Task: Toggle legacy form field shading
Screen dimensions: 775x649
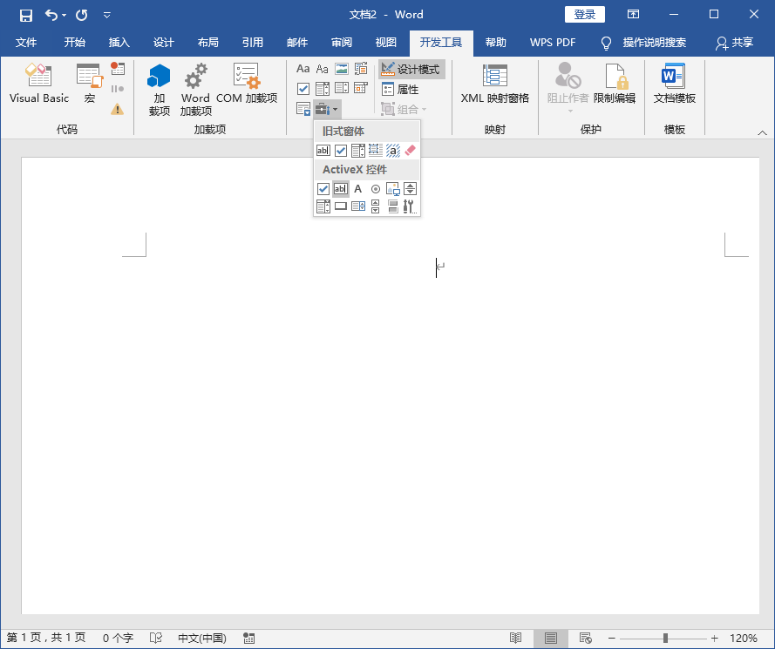Action: tap(393, 150)
